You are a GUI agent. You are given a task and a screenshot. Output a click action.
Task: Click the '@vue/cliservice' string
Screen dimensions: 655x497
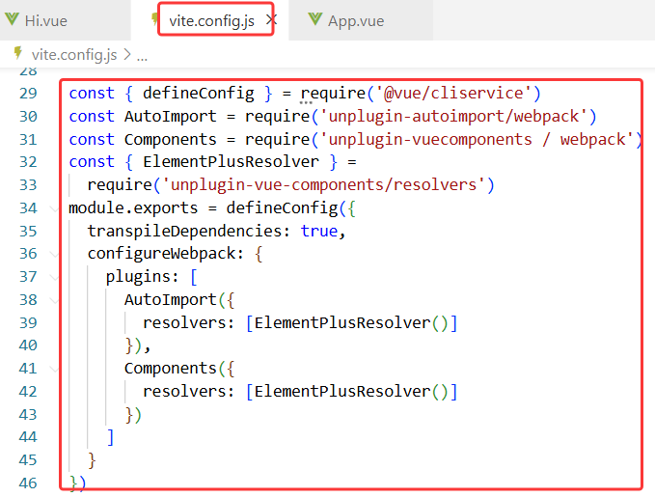click(453, 94)
